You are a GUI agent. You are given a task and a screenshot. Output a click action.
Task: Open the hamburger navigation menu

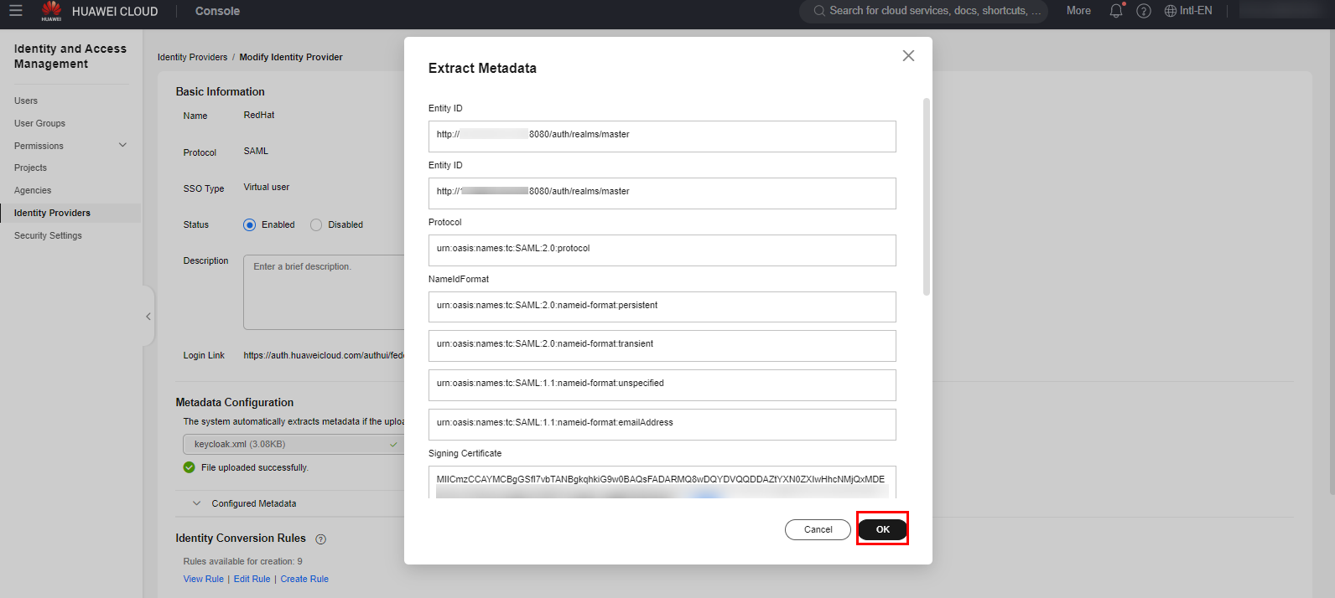(x=16, y=11)
